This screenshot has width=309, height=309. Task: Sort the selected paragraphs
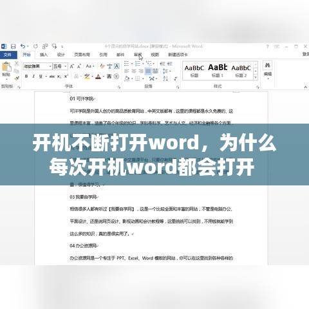tap(165, 79)
